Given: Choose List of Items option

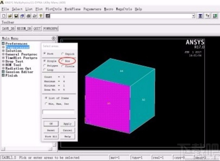Looking at the screenshot, I should coord(46,98).
